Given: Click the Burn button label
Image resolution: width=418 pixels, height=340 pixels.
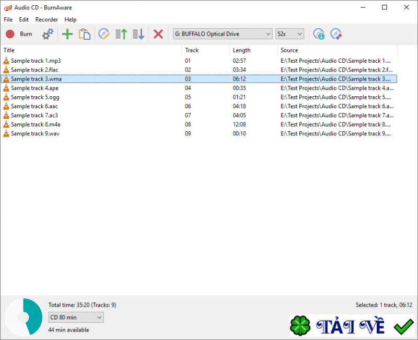Looking at the screenshot, I should (x=26, y=34).
